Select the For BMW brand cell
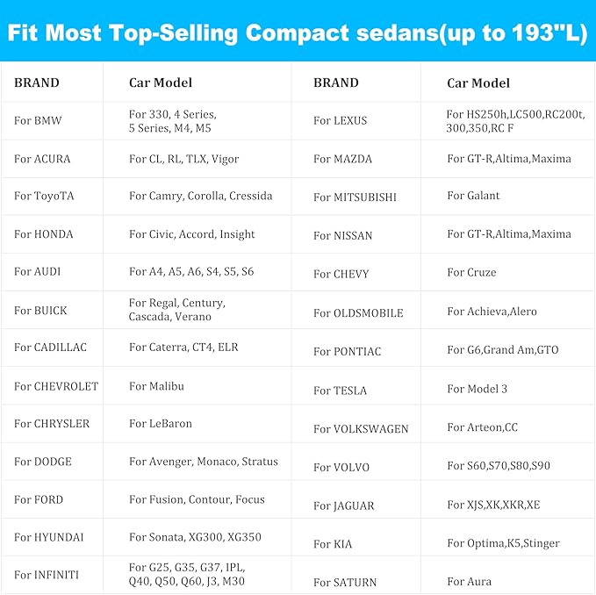Screen dimensions: 596x595 click(x=52, y=120)
